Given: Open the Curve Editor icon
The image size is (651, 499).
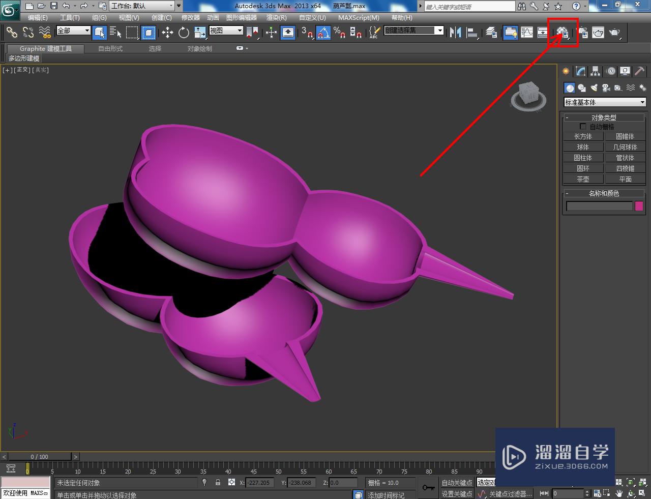Looking at the screenshot, I should tap(527, 33).
